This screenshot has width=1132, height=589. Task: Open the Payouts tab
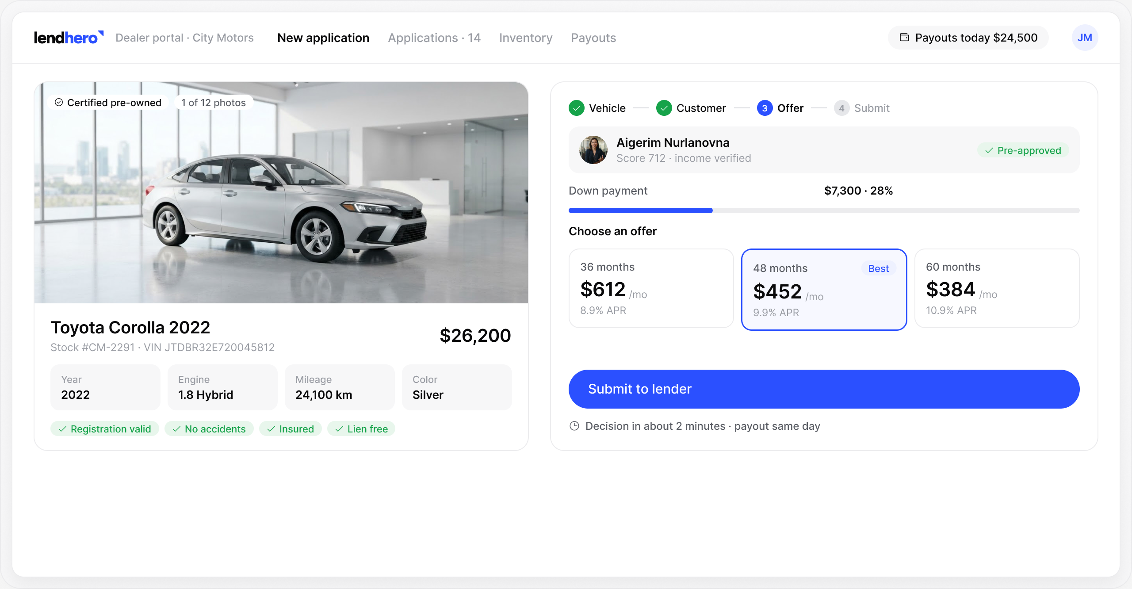point(593,38)
